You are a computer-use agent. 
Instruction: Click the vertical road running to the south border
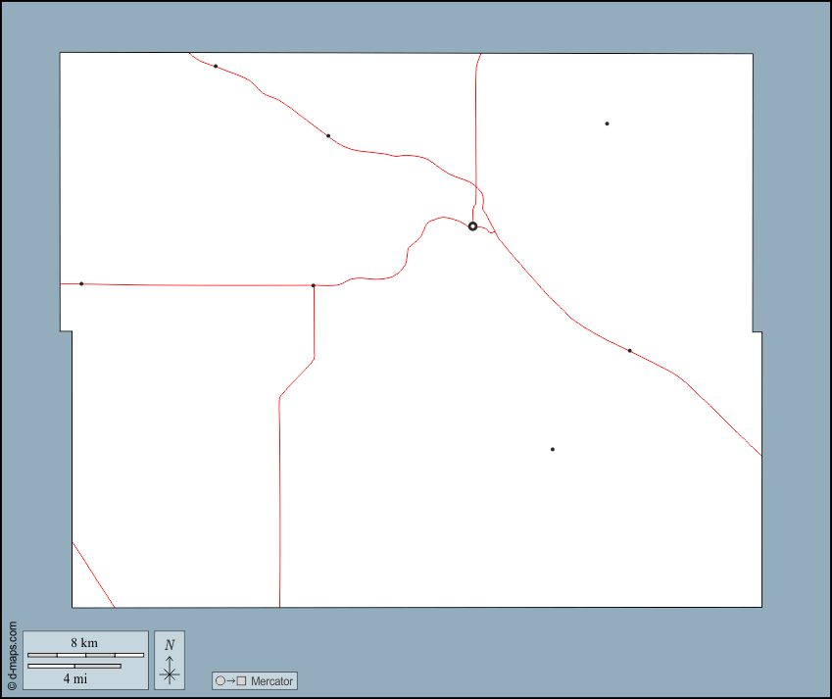click(x=279, y=510)
